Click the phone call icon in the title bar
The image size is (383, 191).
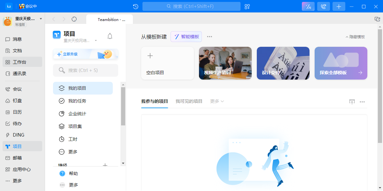323,6
